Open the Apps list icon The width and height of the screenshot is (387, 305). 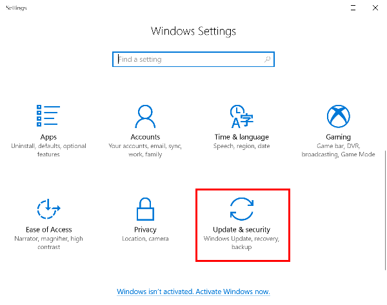pos(48,116)
